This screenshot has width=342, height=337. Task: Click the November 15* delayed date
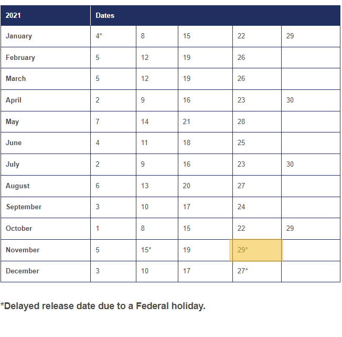tap(146, 250)
